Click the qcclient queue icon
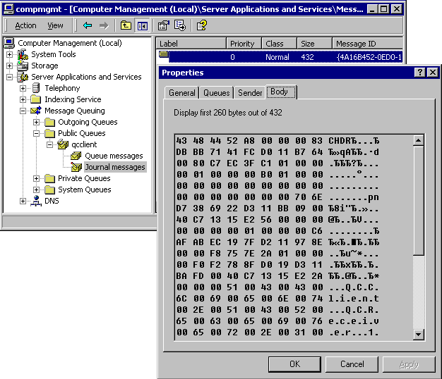Image resolution: width=442 pixels, height=379 pixels. (63, 144)
